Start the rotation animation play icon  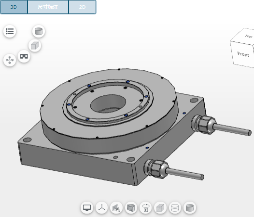(146, 208)
